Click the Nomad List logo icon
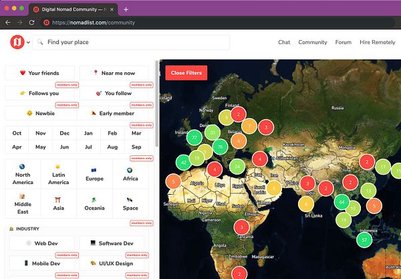The height and width of the screenshot is (279, 401). click(x=17, y=42)
